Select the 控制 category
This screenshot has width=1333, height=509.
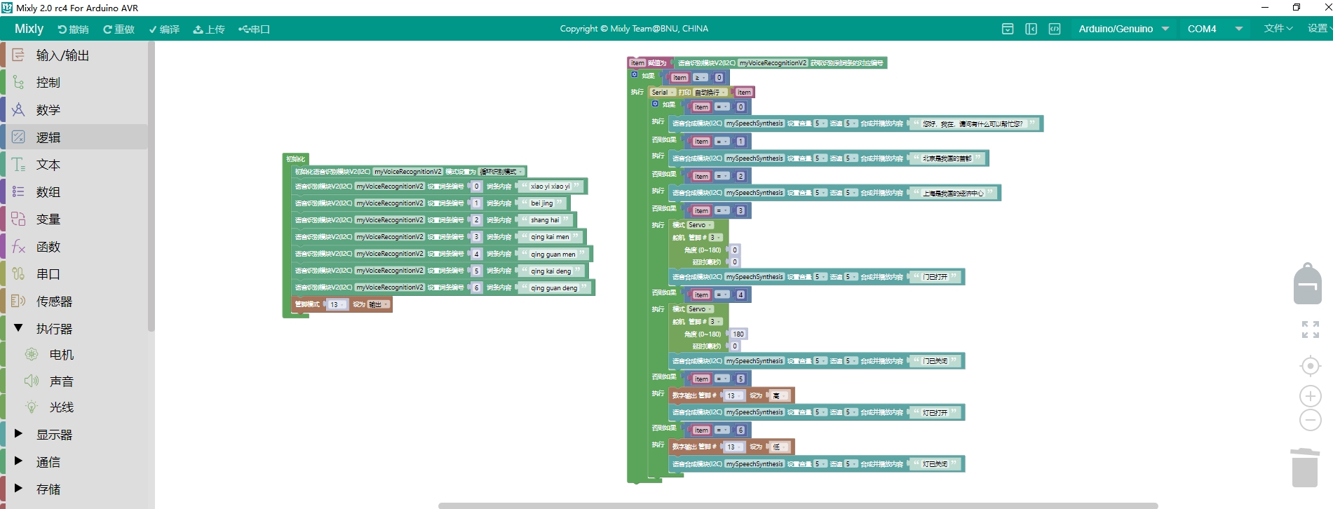click(74, 83)
